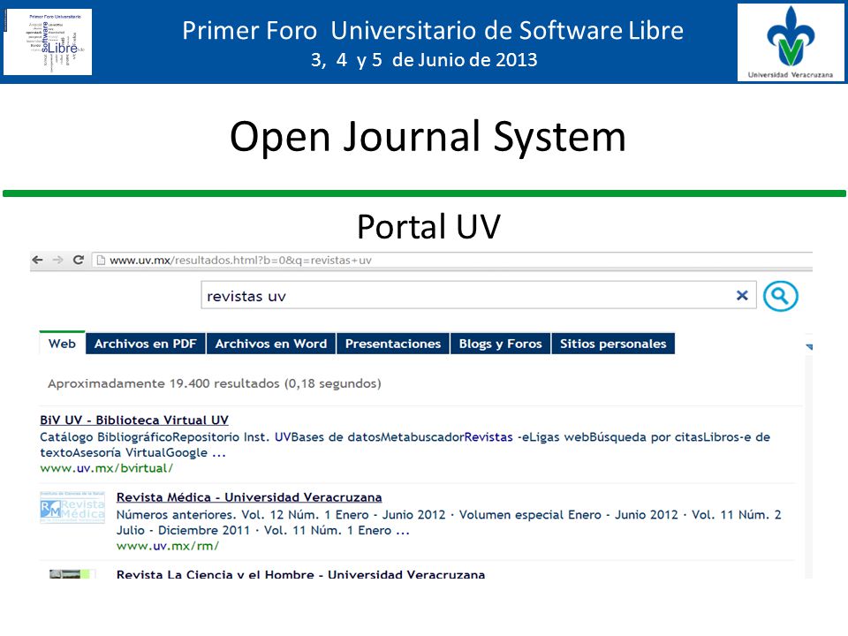Click the www.uv.mx/bvirtual/ URL
The image size is (848, 636).
point(107,468)
